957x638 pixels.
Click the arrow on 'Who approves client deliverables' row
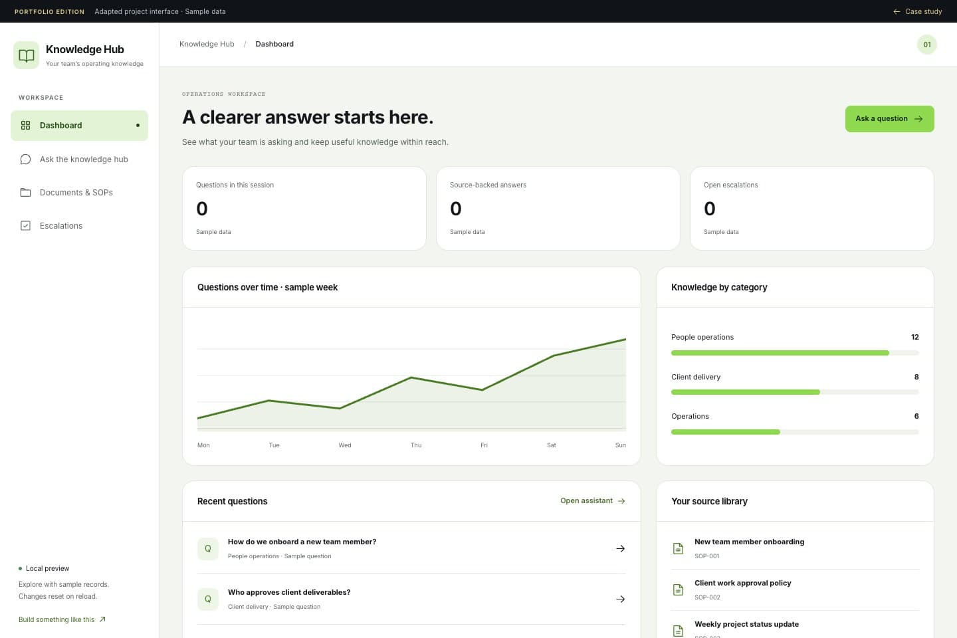pos(621,599)
